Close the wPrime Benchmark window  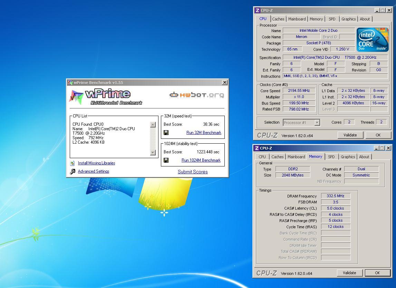click(x=224, y=82)
